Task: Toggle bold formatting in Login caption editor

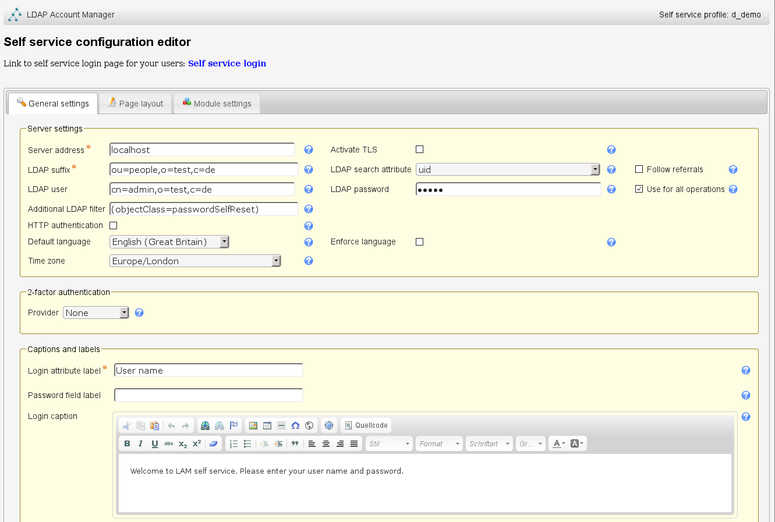Action: pyautogui.click(x=127, y=443)
